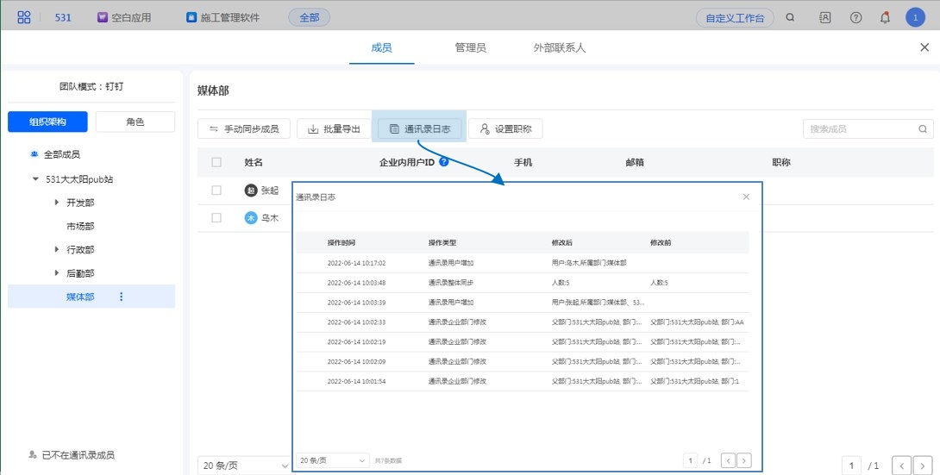
Task: Click the 搜索成员 search field
Action: [862, 128]
